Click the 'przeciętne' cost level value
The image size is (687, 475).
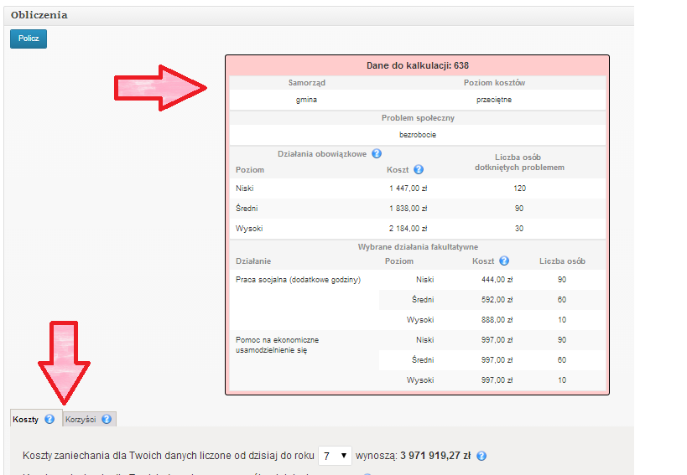pos(494,100)
